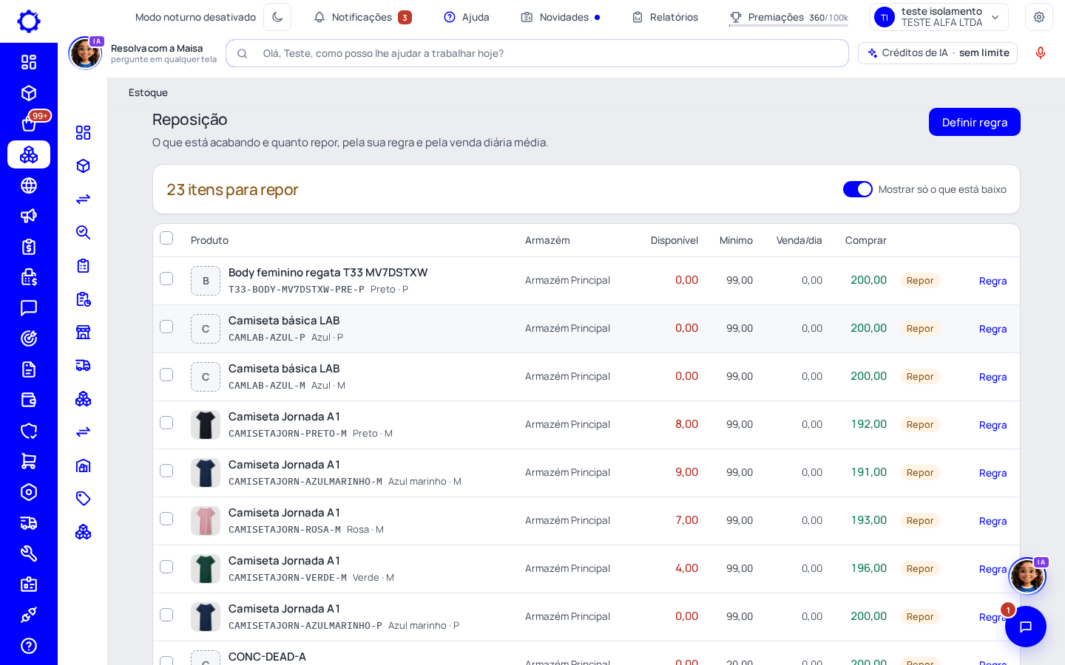The image size is (1065, 665).
Task: Click Repor badge for CAMISETAJORN-VERDE-M row
Action: (x=920, y=568)
